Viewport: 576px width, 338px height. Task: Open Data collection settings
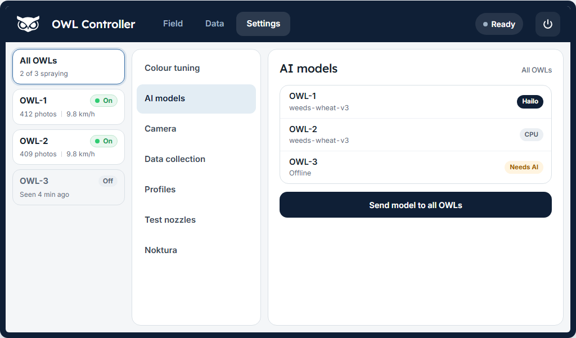[x=196, y=159]
